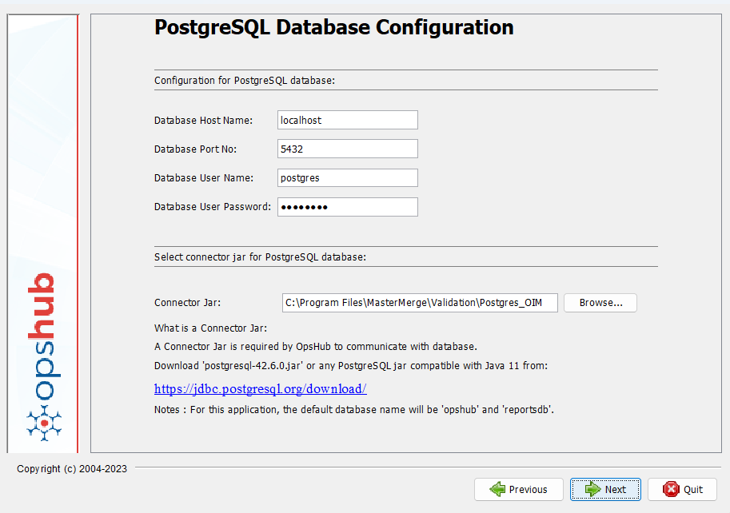This screenshot has height=513, width=730.
Task: Click into the Database User Name field
Action: [347, 177]
